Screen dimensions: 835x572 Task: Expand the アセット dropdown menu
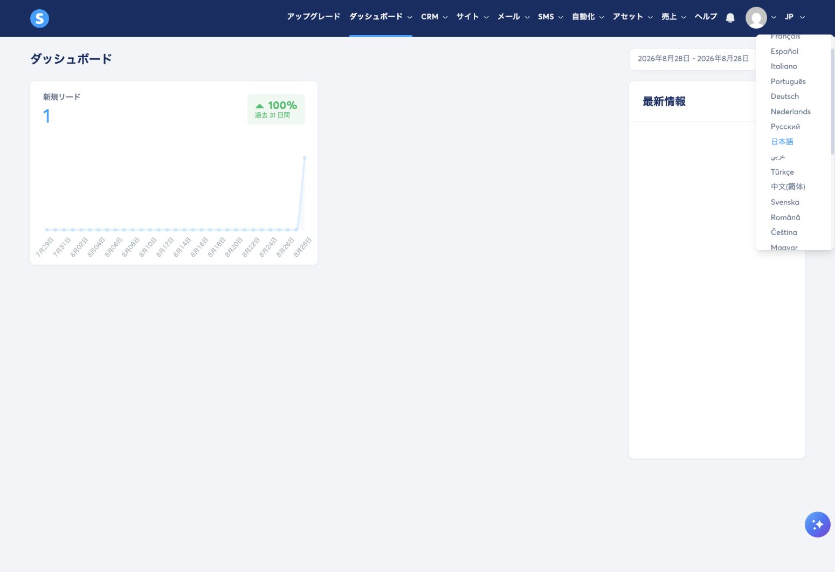point(633,17)
